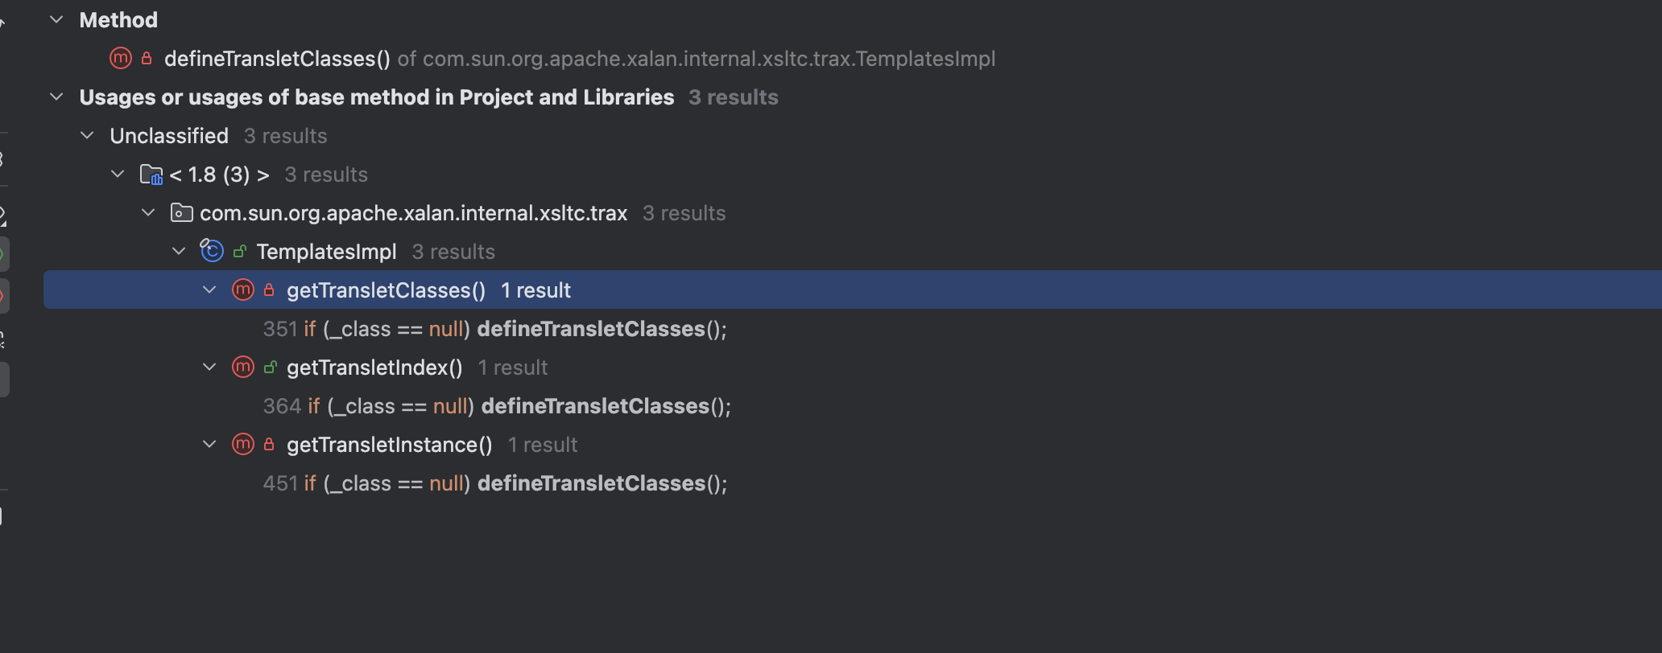Collapse the getTransletIndex() node
1662x653 pixels.
[209, 368]
